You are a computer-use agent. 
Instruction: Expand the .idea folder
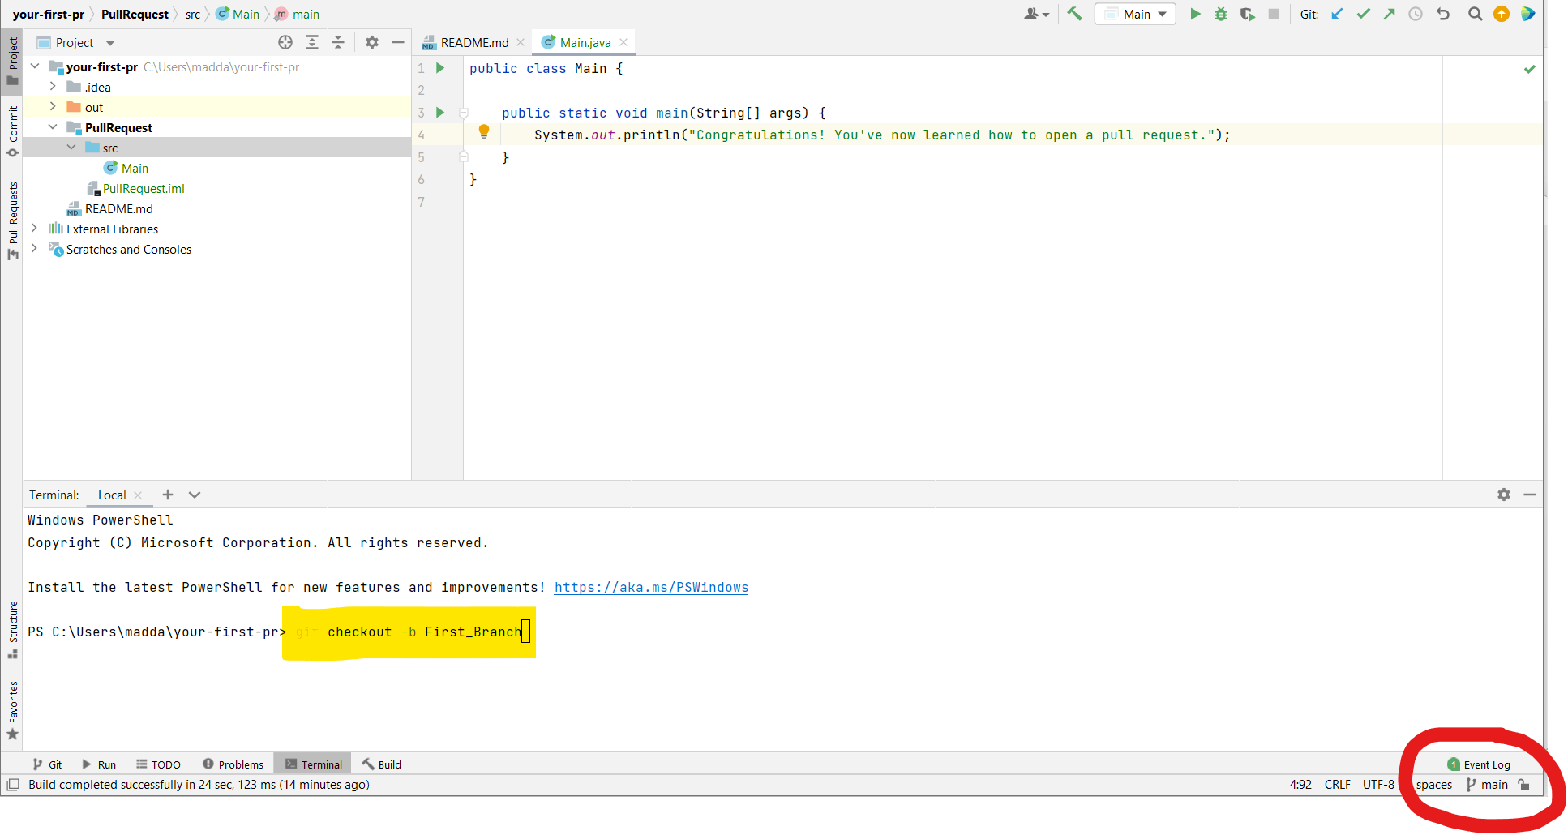click(x=53, y=87)
